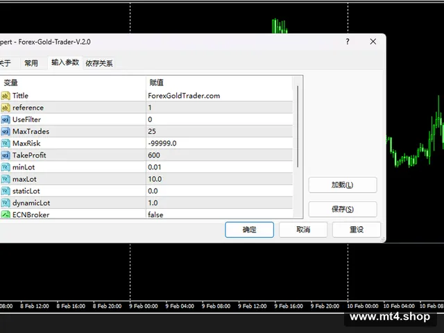444x333 pixels.
Task: Select the maxLot value 10.0
Action: pyautogui.click(x=219, y=179)
